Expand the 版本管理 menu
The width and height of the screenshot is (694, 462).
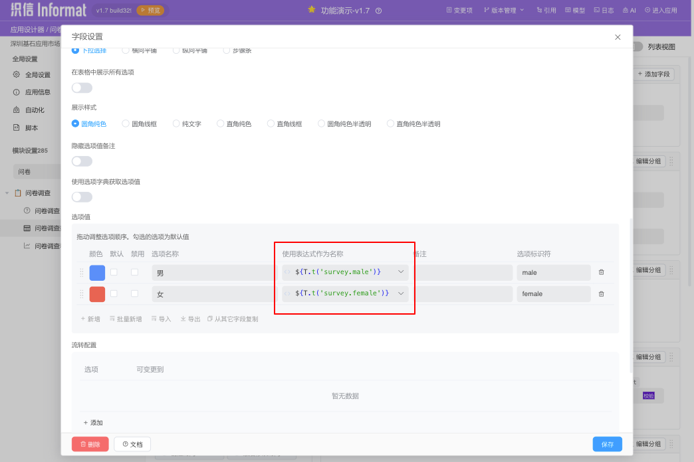[x=503, y=10]
